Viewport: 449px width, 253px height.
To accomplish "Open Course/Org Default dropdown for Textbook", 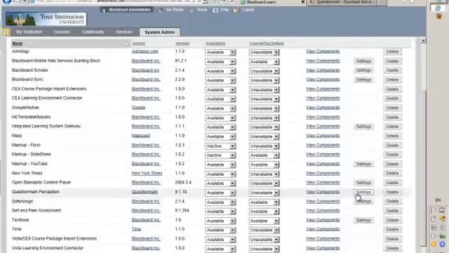I will click(264, 221).
